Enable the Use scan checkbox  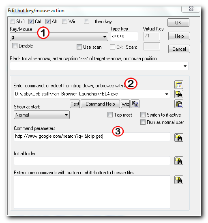click(79, 47)
